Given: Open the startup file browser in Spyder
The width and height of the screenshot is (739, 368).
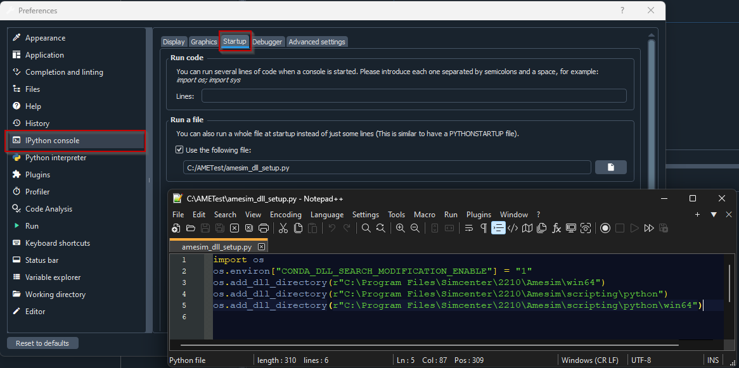Looking at the screenshot, I should point(610,167).
